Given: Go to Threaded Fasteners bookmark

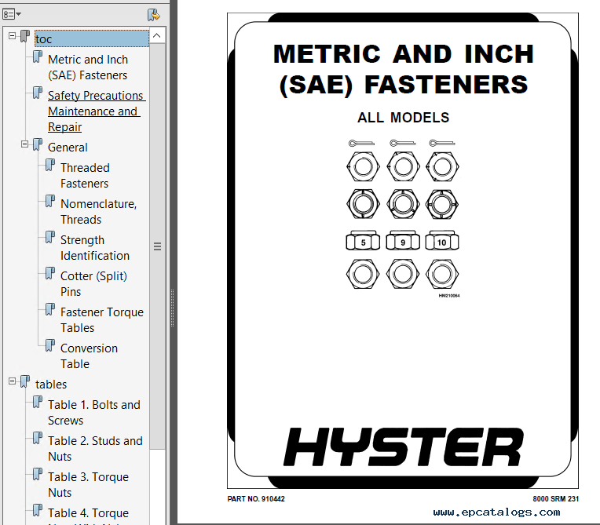Looking at the screenshot, I should pyautogui.click(x=85, y=176).
